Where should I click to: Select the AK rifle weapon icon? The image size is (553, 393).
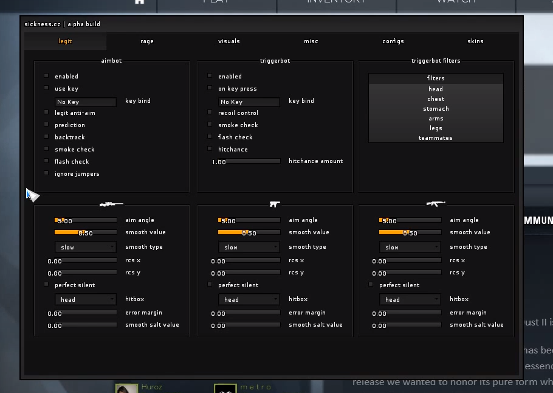(x=436, y=204)
